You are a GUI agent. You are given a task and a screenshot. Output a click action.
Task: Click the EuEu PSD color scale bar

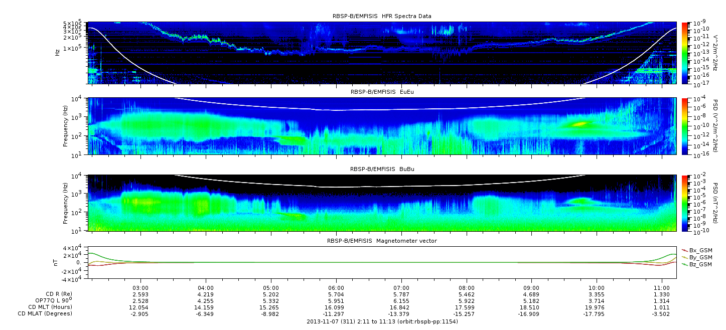coord(685,126)
